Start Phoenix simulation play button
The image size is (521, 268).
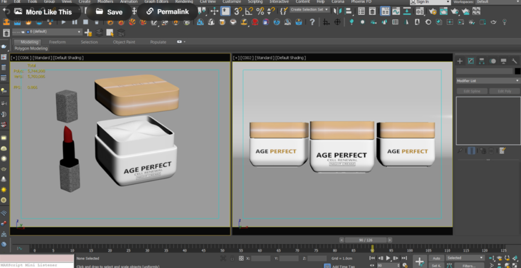(64, 22)
